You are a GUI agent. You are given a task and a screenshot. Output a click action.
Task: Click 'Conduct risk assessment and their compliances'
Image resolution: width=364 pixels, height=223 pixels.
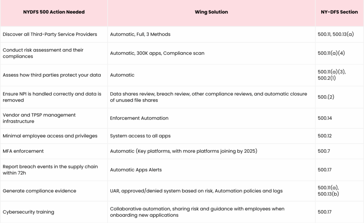[43, 53]
